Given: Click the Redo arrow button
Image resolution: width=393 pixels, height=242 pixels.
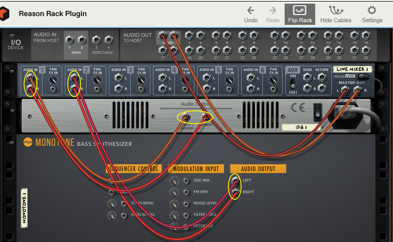Looking at the screenshot, I should coord(272,14).
